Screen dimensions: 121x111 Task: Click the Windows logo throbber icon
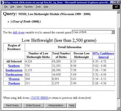pos(116,7)
